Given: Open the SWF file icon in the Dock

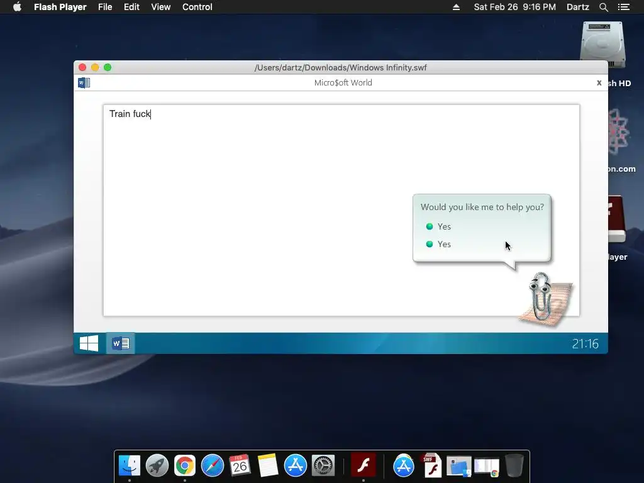Looking at the screenshot, I should (431, 465).
